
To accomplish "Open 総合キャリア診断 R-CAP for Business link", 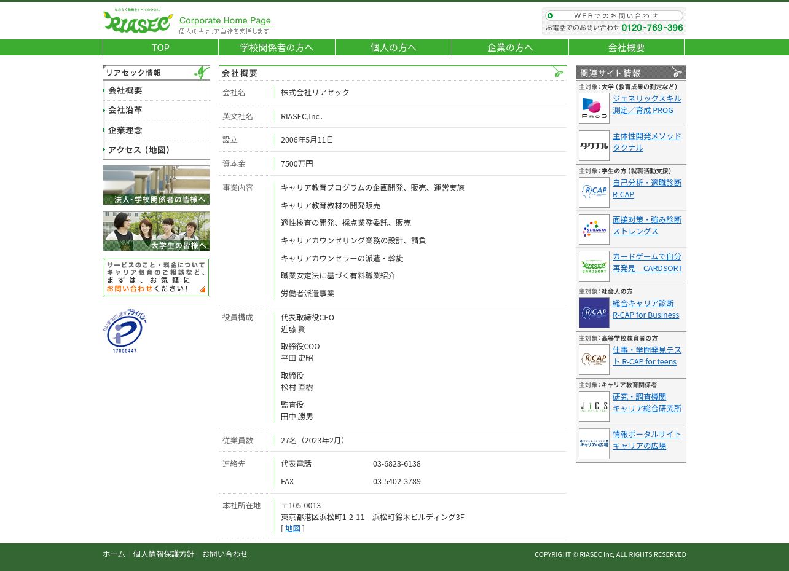I will click(646, 309).
